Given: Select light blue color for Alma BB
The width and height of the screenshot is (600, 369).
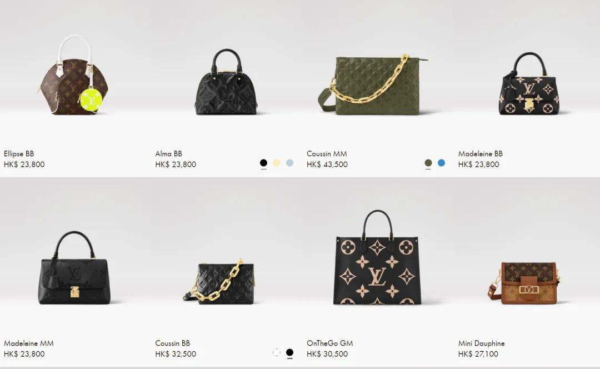Looking at the screenshot, I should point(289,163).
